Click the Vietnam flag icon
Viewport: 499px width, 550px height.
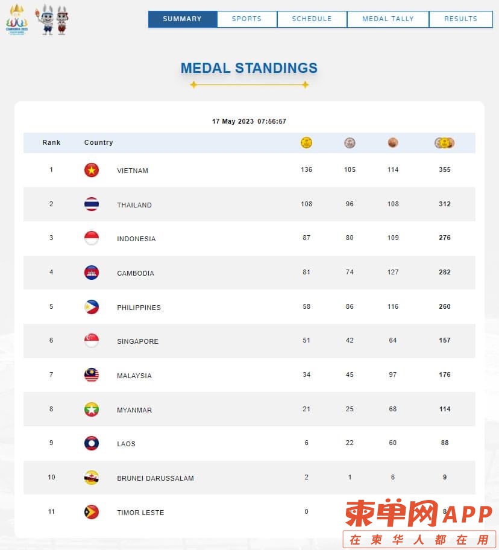pyautogui.click(x=92, y=170)
